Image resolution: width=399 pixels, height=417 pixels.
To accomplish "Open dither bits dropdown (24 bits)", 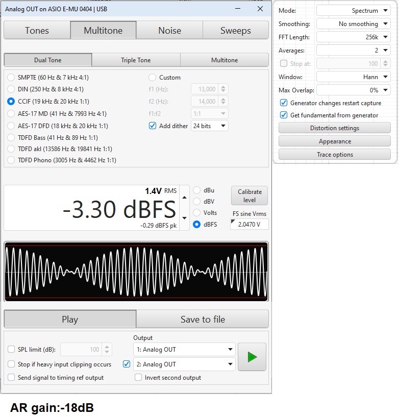I will pyautogui.click(x=210, y=126).
